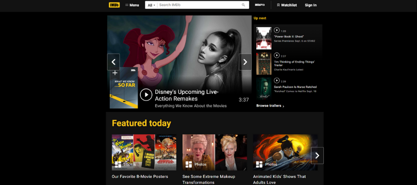The height and width of the screenshot is (185, 417).
Task: Click Photos icon on B-Movie Posters card
Action: pos(118,165)
